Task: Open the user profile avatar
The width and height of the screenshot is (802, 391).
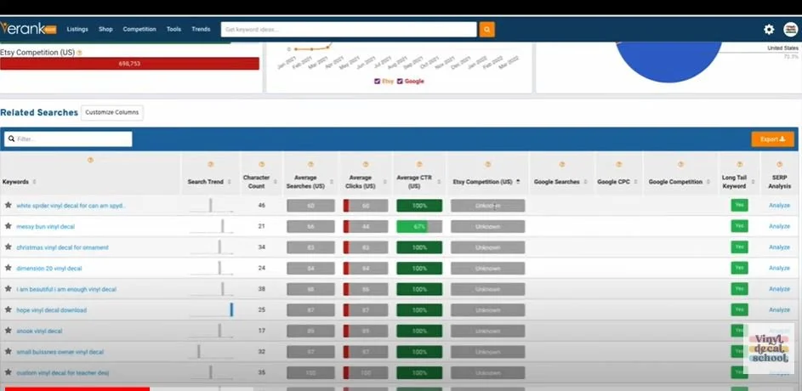Action: (x=790, y=30)
